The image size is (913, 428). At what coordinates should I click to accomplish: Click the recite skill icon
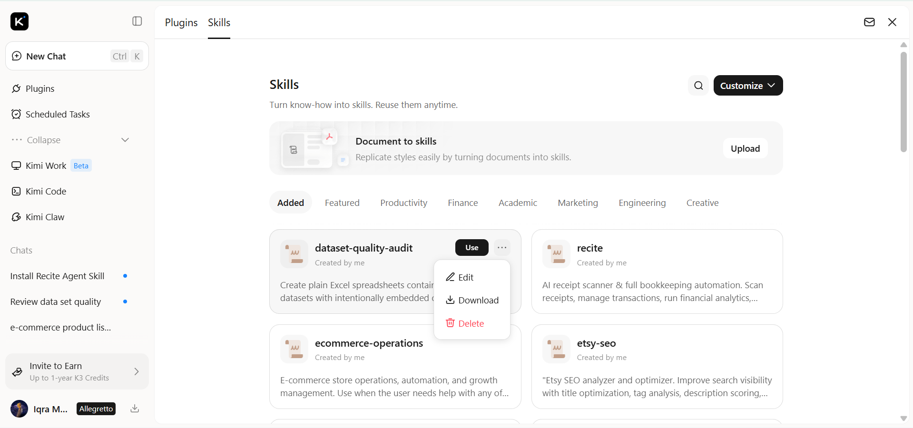pyautogui.click(x=556, y=254)
